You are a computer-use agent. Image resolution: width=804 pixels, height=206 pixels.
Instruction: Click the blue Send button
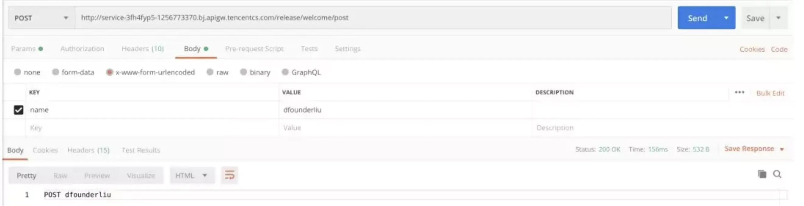697,18
